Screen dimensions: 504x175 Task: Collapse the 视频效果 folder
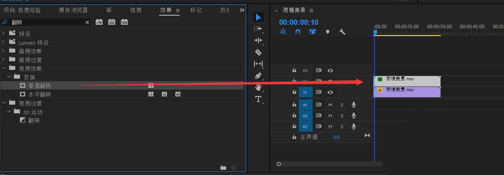(x=4, y=68)
